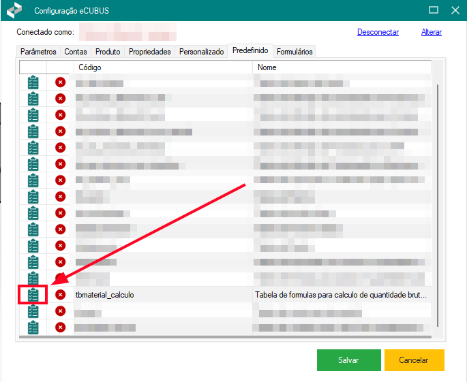The height and width of the screenshot is (382, 467).
Task: Click the delete icon just below tbmaterial_calculo row
Action: pyautogui.click(x=60, y=311)
